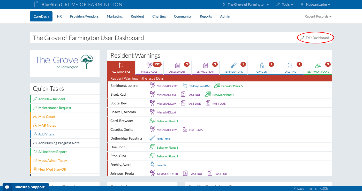Click the assessment icon in Boote, Bev row
This screenshot has height=191, width=362.
183,103
